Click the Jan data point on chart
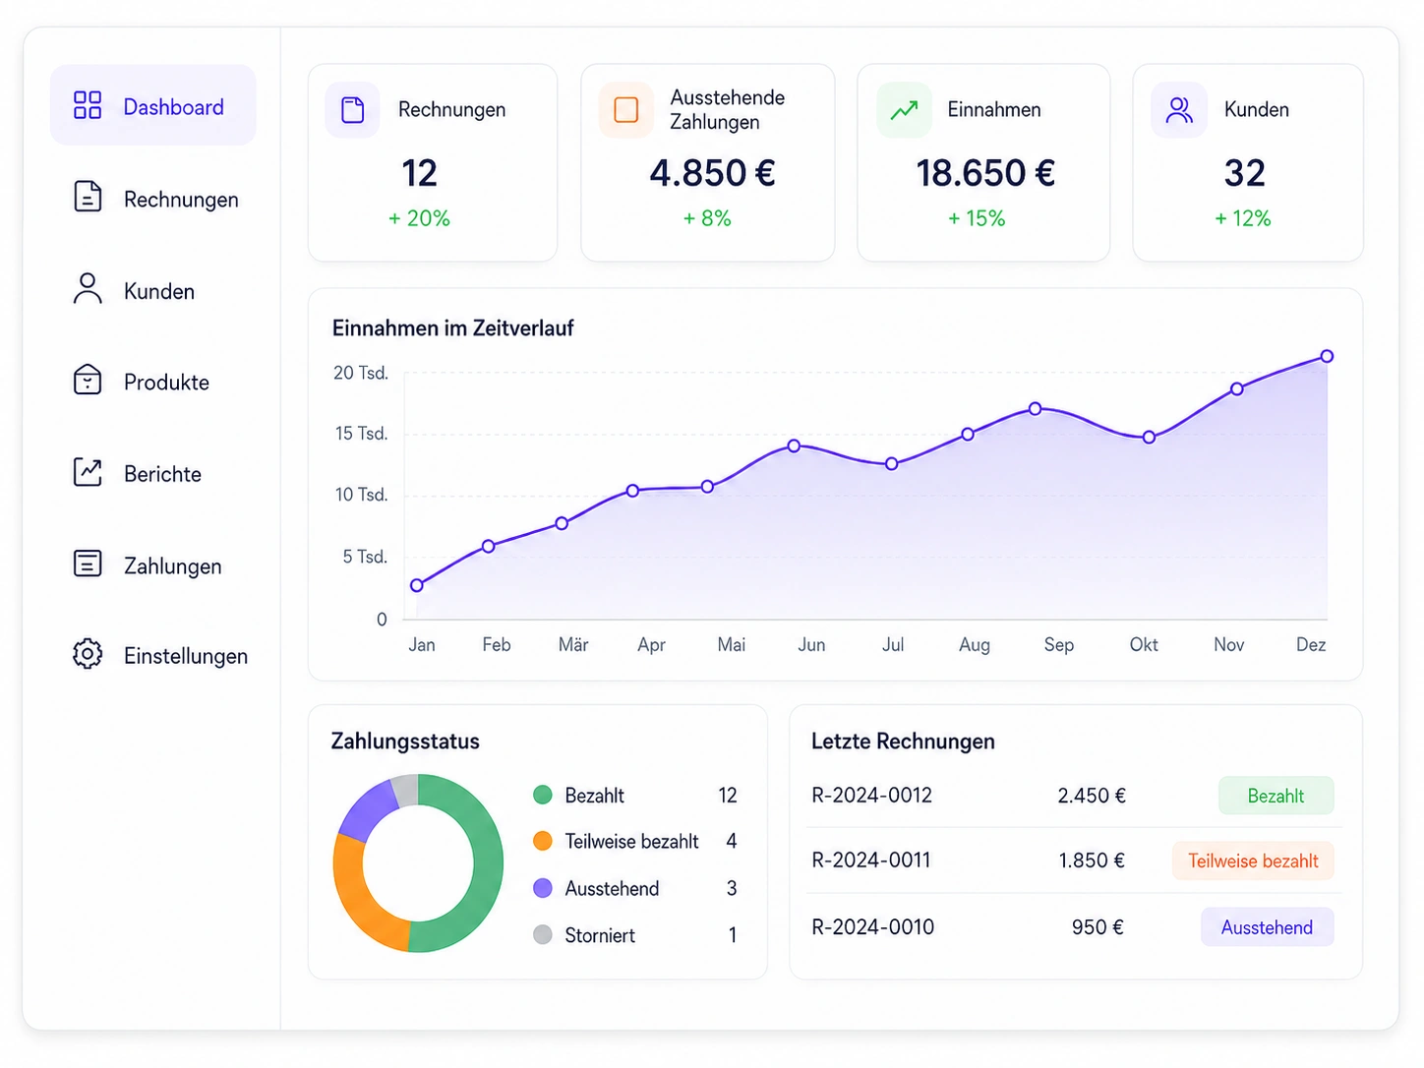The height and width of the screenshot is (1068, 1424). tap(417, 585)
